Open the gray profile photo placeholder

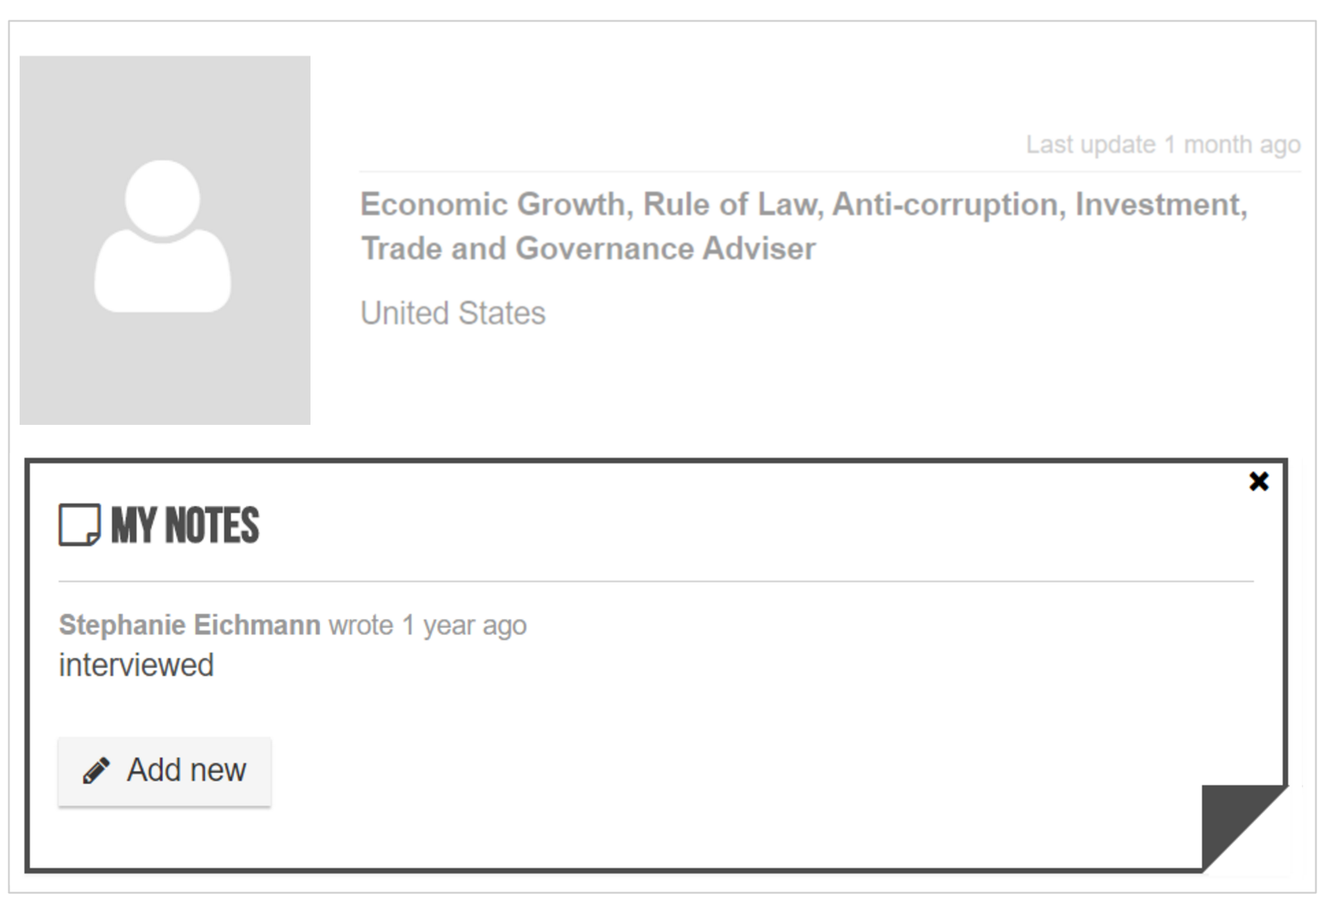coord(165,241)
